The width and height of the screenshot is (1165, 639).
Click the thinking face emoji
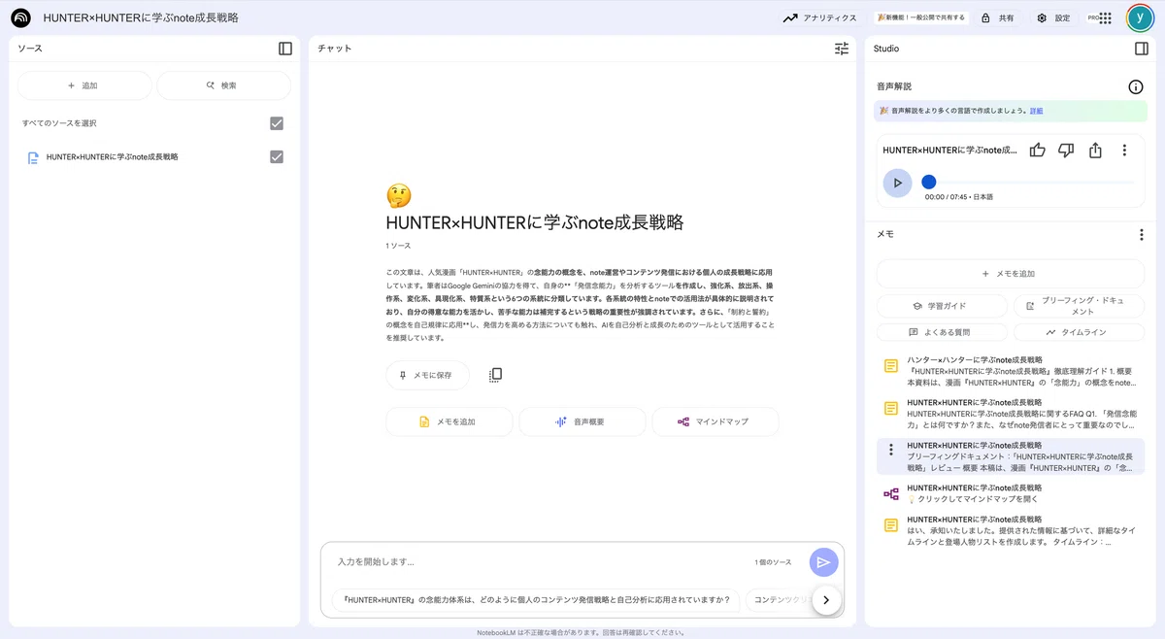pyautogui.click(x=398, y=196)
